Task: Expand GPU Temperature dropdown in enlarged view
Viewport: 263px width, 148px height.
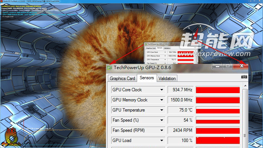Action: (x=162, y=110)
